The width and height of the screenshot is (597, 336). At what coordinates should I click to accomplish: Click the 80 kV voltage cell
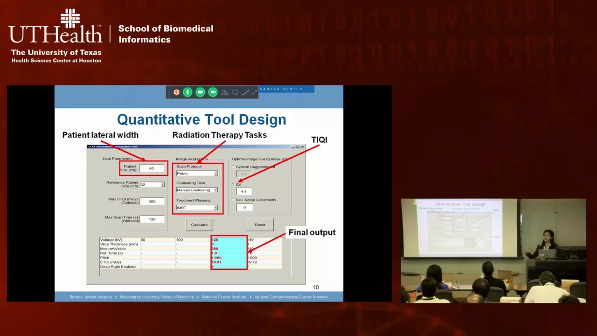point(157,240)
